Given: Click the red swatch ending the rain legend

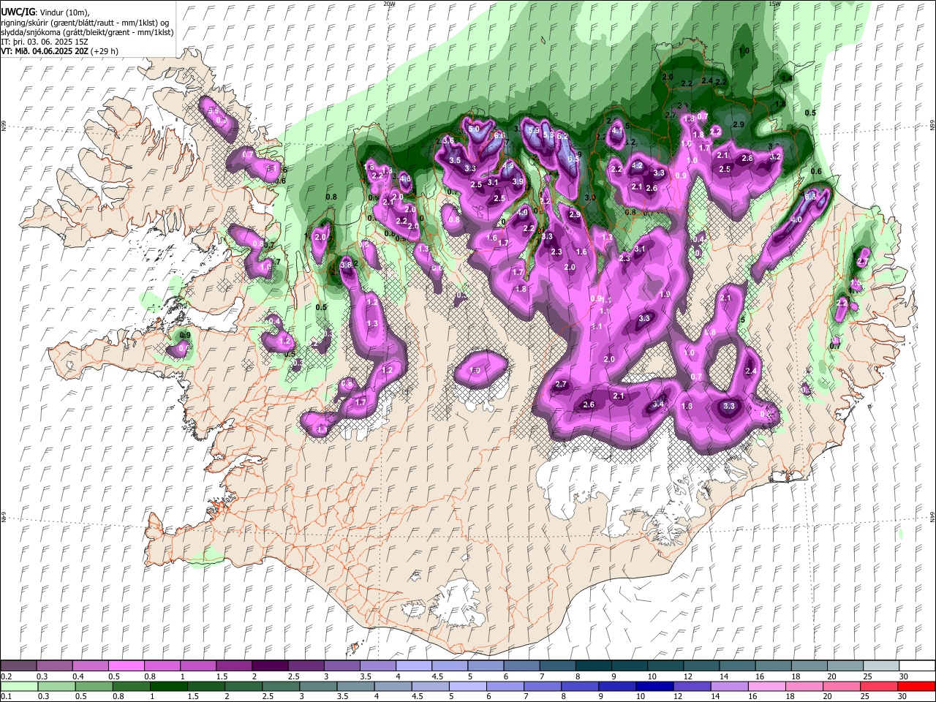Looking at the screenshot, I should tap(916, 686).
